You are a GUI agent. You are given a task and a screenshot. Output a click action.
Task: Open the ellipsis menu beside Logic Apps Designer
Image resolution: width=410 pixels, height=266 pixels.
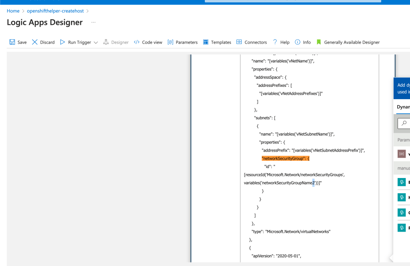(93, 22)
